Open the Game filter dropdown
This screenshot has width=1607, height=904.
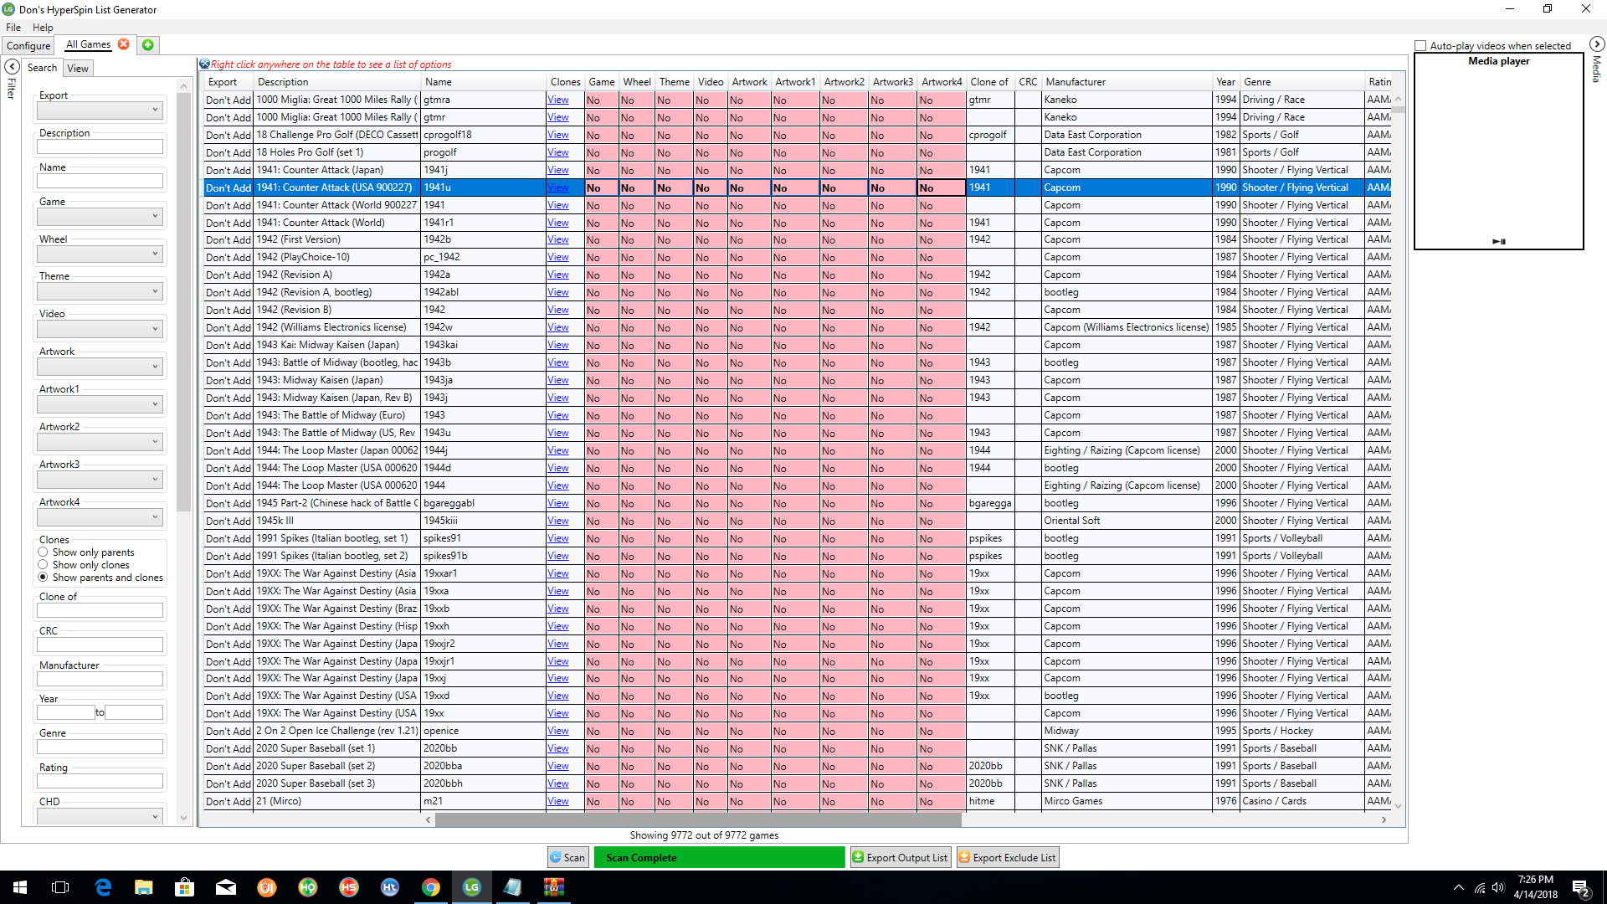point(100,216)
